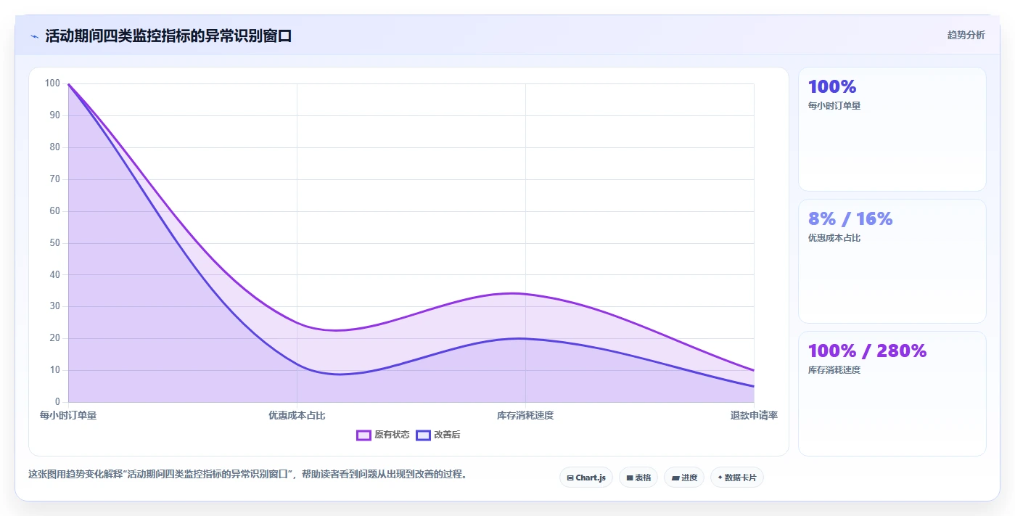The image size is (1015, 516).
Task: Click the Chart.js tag button
Action: click(586, 478)
